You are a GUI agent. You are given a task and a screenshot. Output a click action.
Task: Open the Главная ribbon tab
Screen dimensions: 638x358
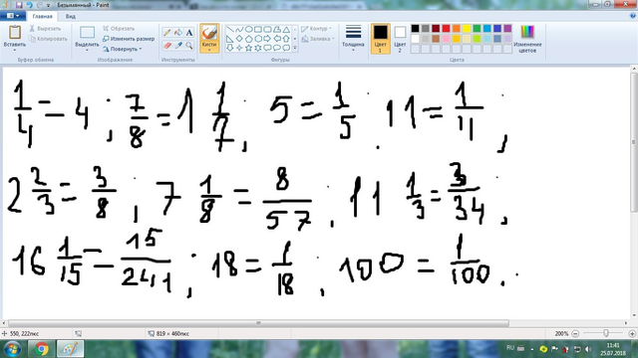[42, 16]
